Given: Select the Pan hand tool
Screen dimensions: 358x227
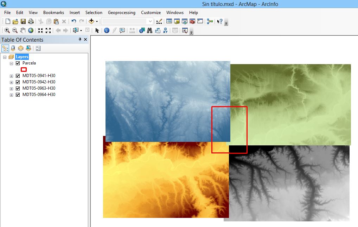Looking at the screenshot, I should tap(23, 30).
